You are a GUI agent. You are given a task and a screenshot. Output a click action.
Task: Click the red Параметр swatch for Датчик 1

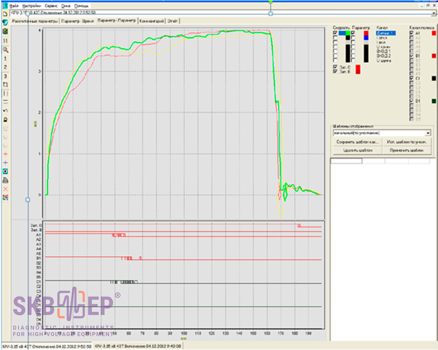coord(366,33)
